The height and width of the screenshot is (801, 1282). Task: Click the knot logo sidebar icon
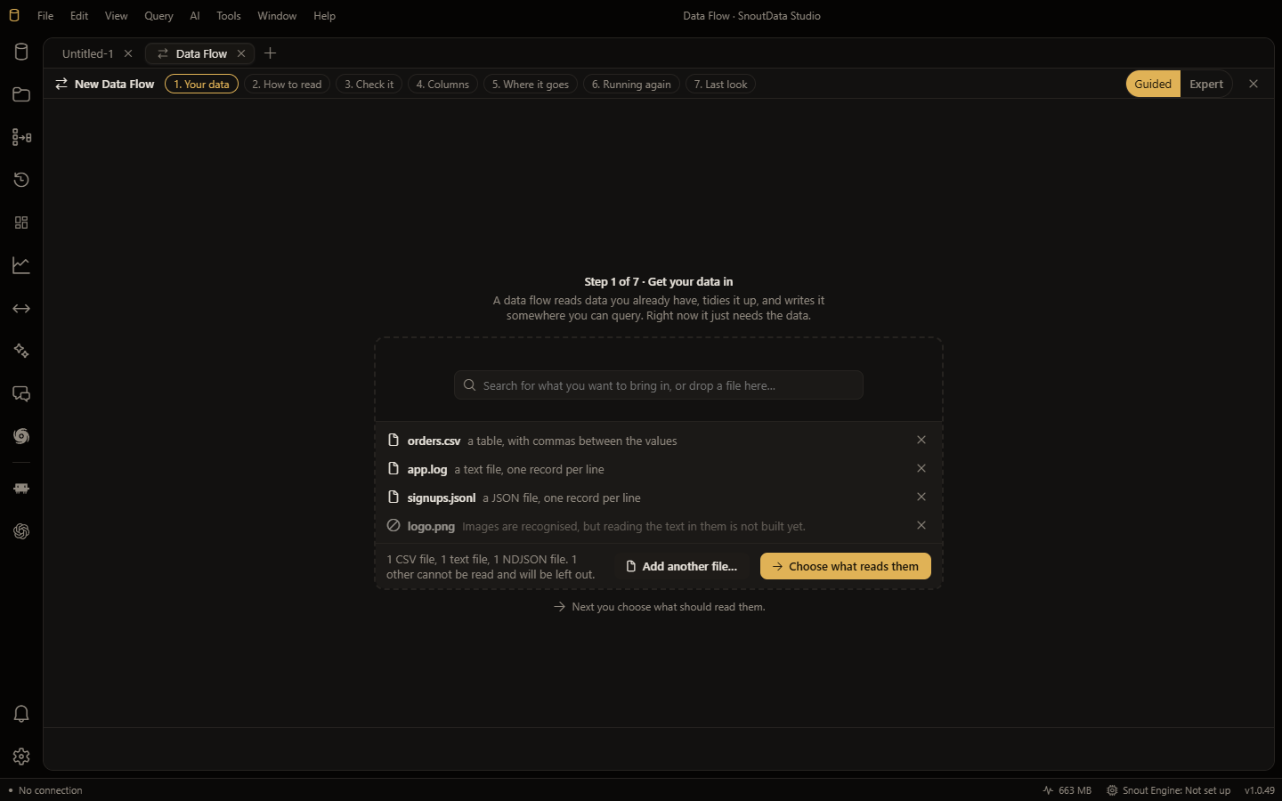pyautogui.click(x=21, y=531)
